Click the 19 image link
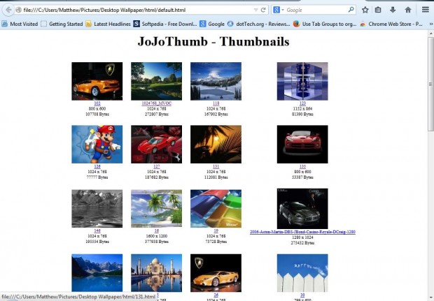The width and height of the screenshot is (434, 301). click(x=216, y=230)
